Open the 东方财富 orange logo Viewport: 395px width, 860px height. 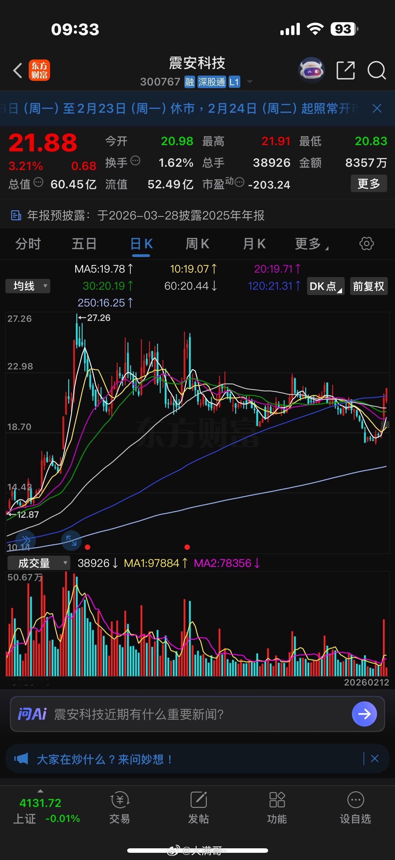pyautogui.click(x=39, y=70)
